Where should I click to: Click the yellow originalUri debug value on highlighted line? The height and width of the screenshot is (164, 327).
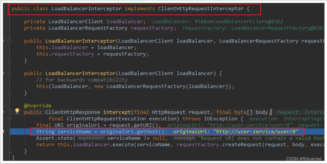[236, 132]
